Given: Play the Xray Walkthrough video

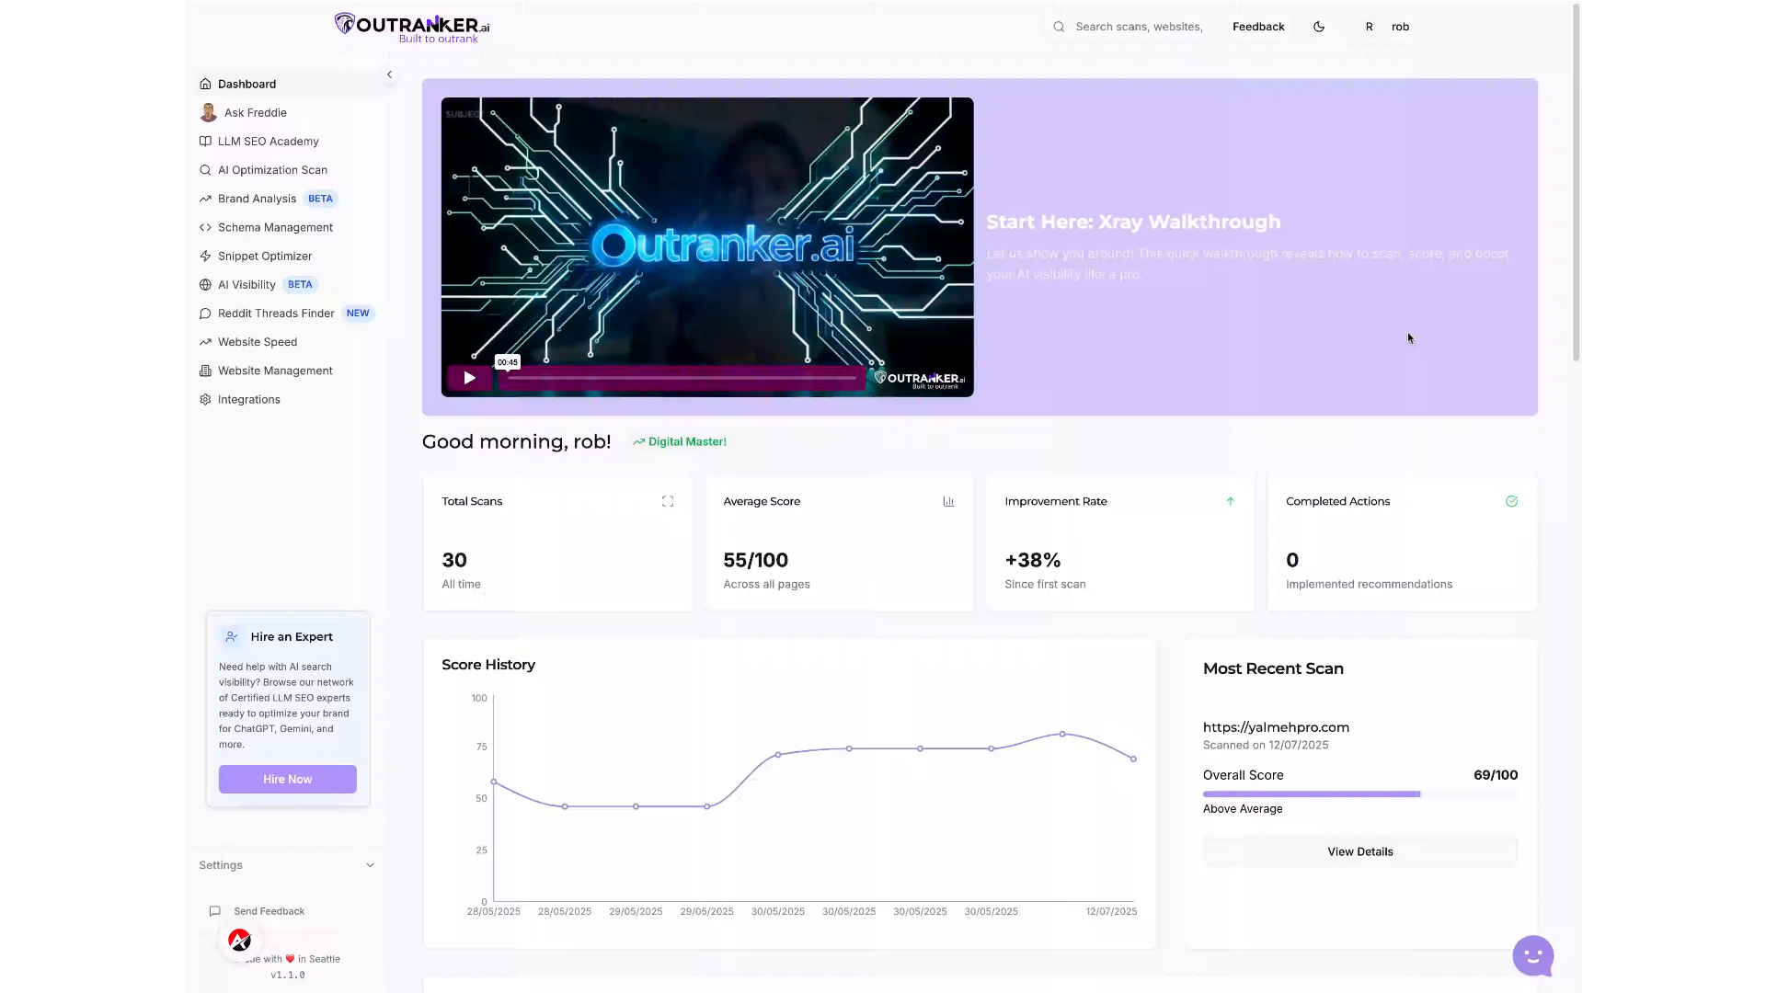Looking at the screenshot, I should [x=469, y=378].
